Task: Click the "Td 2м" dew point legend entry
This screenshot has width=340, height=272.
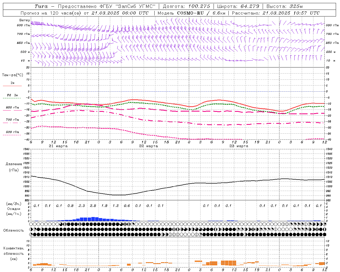Action: tap(12, 95)
